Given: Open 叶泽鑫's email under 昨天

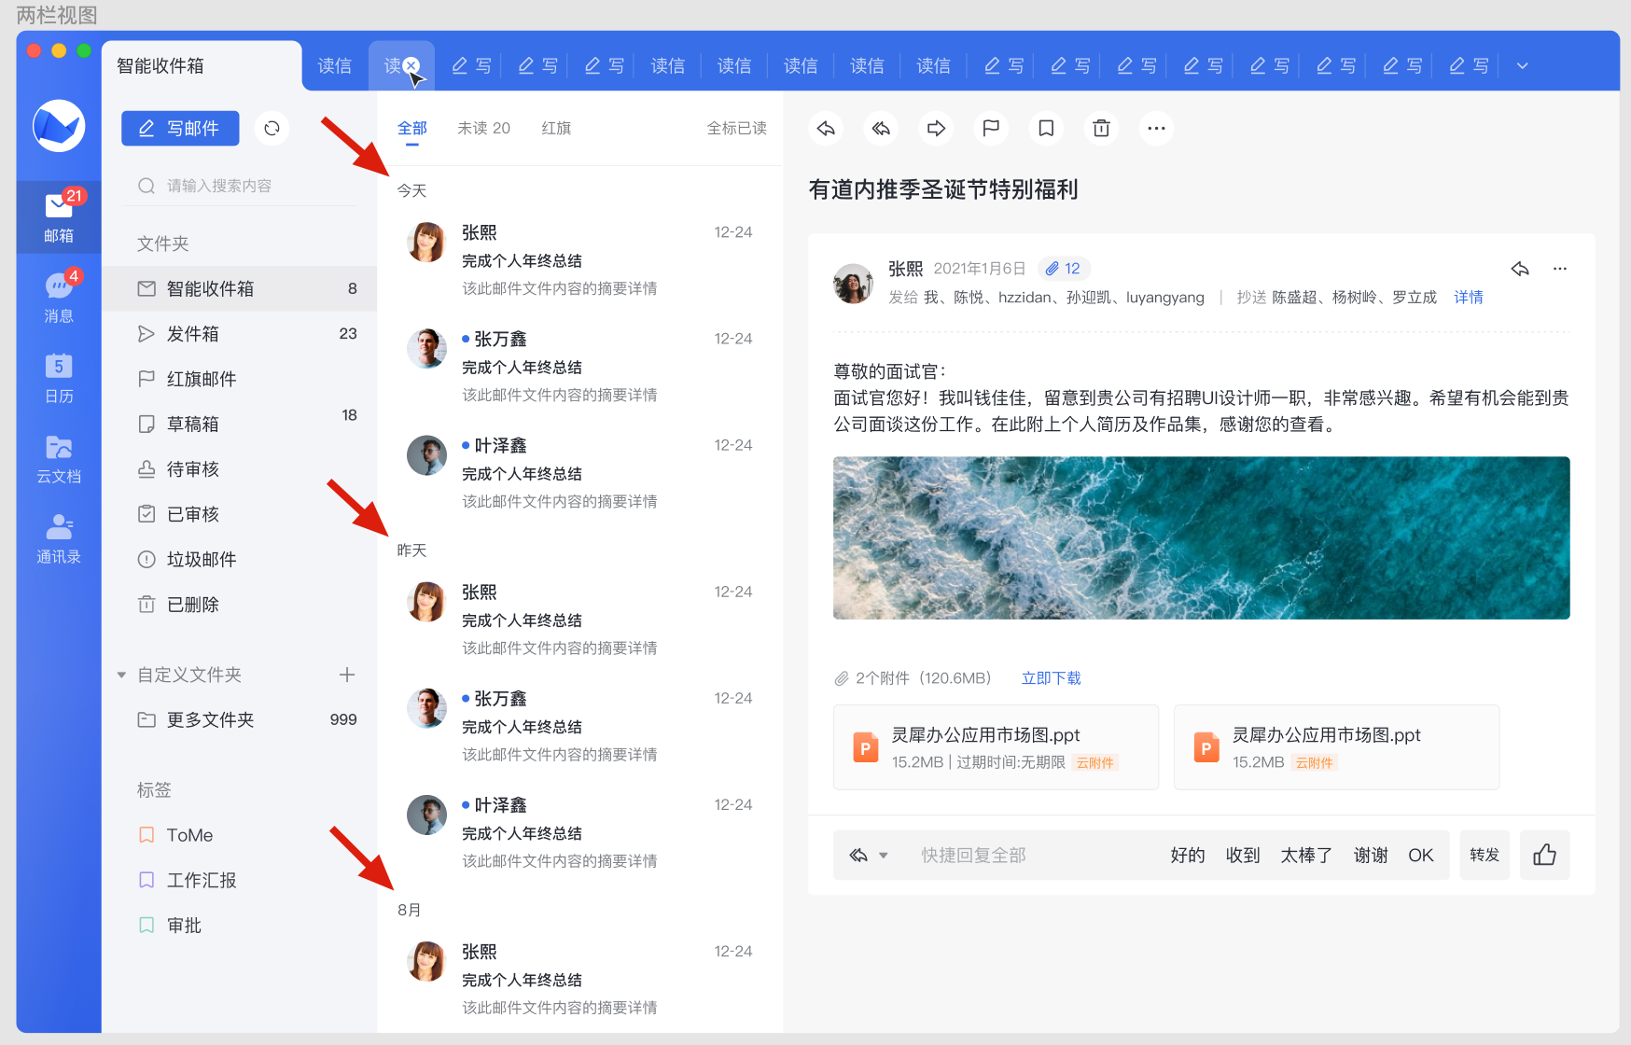Looking at the screenshot, I should click(579, 832).
